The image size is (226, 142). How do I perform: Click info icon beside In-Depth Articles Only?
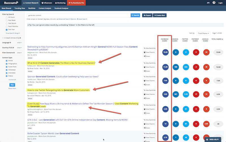pos(20,38)
